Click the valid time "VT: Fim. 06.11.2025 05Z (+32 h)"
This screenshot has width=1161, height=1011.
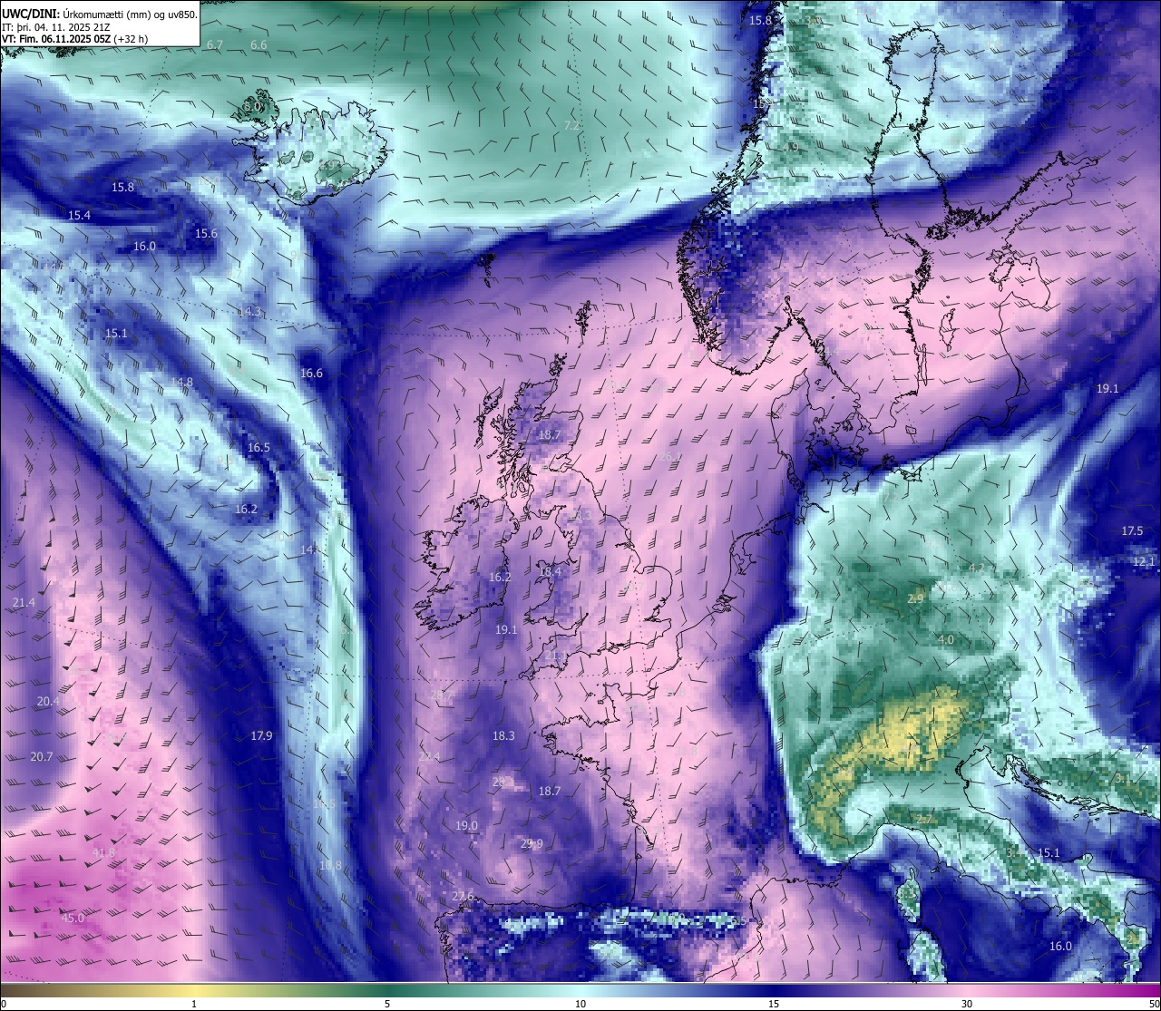pos(75,39)
